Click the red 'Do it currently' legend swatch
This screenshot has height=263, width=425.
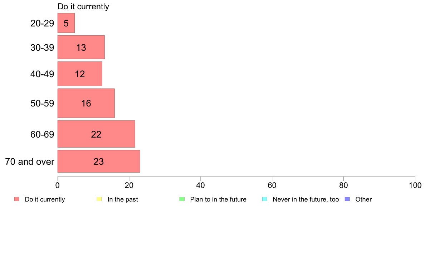[17, 199]
